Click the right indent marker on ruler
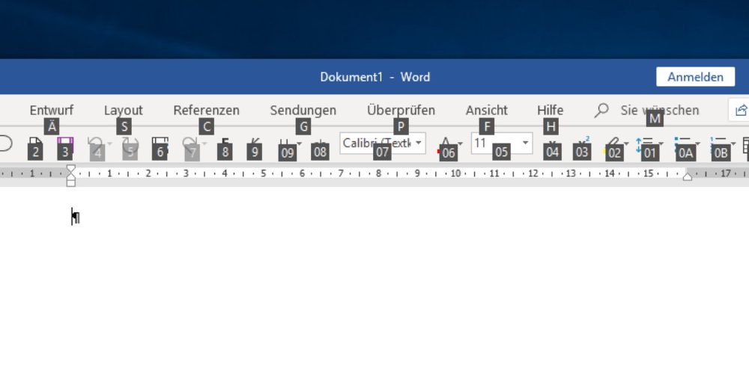This screenshot has width=749, height=370. click(688, 176)
